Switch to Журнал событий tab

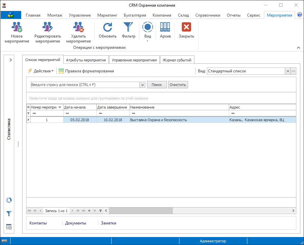pos(177,60)
